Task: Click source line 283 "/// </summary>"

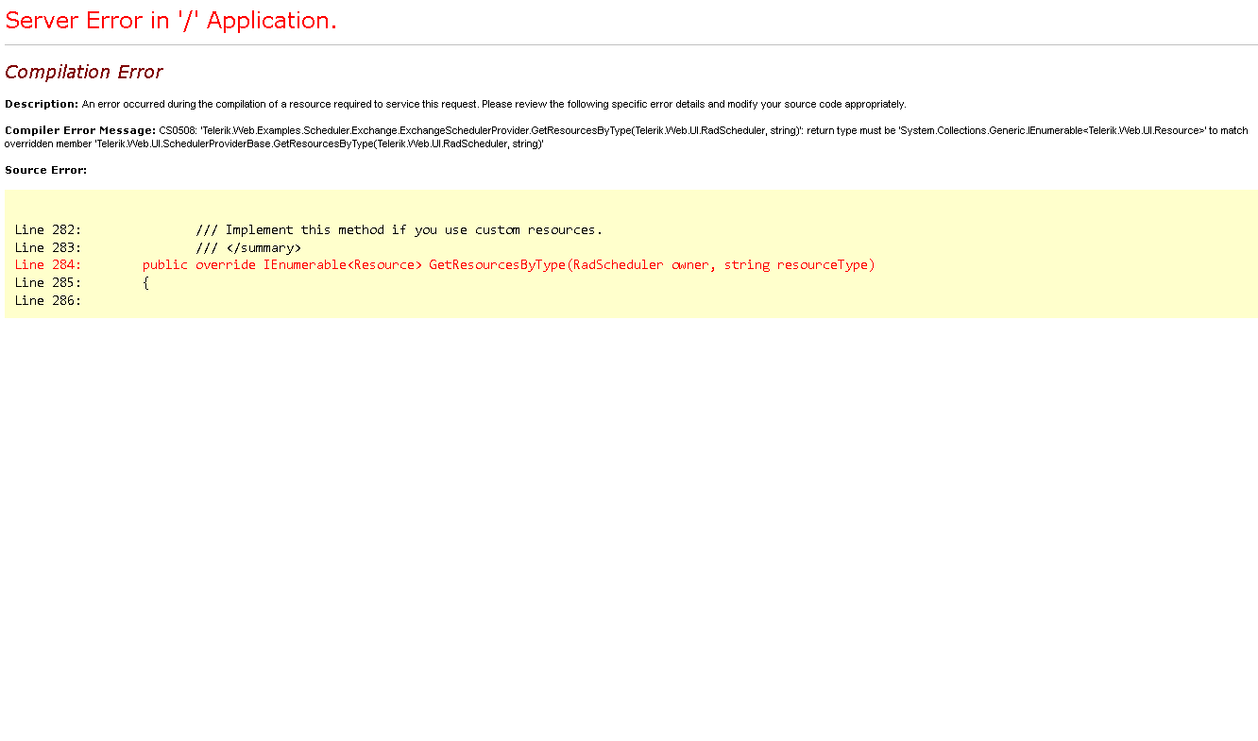Action: pyautogui.click(x=158, y=247)
